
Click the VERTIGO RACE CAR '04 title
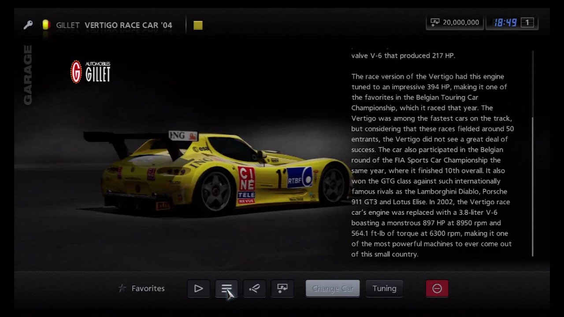pyautogui.click(x=128, y=25)
